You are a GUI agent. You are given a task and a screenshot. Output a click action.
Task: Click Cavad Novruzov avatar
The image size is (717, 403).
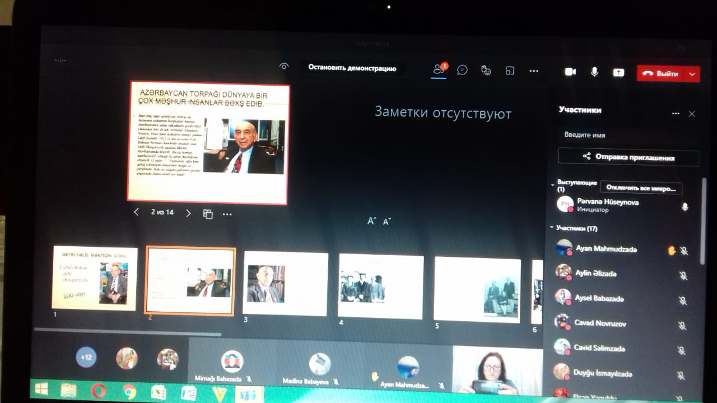562,321
